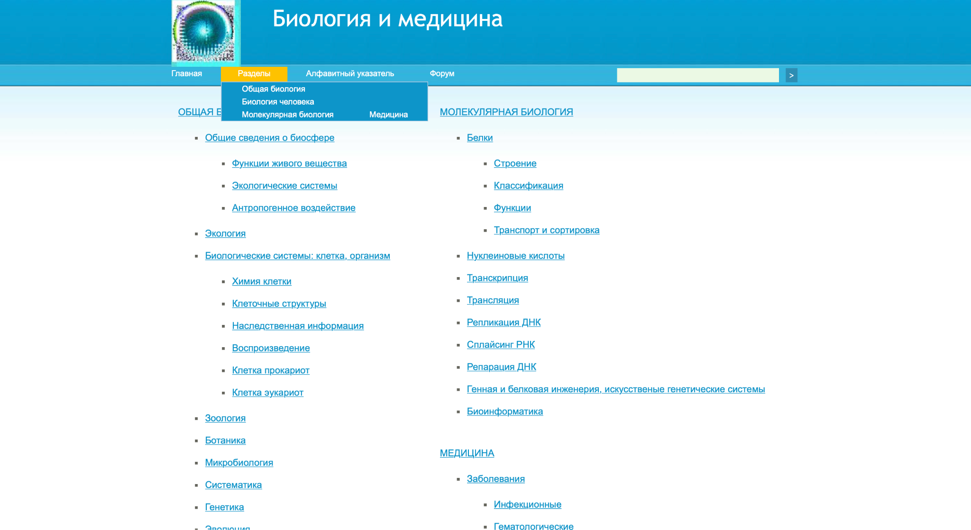Open Транспорт и сортировка link

pos(547,230)
